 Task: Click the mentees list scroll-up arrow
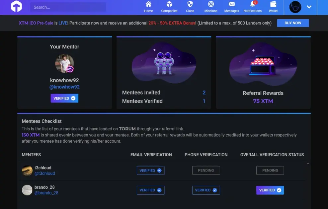308,164
